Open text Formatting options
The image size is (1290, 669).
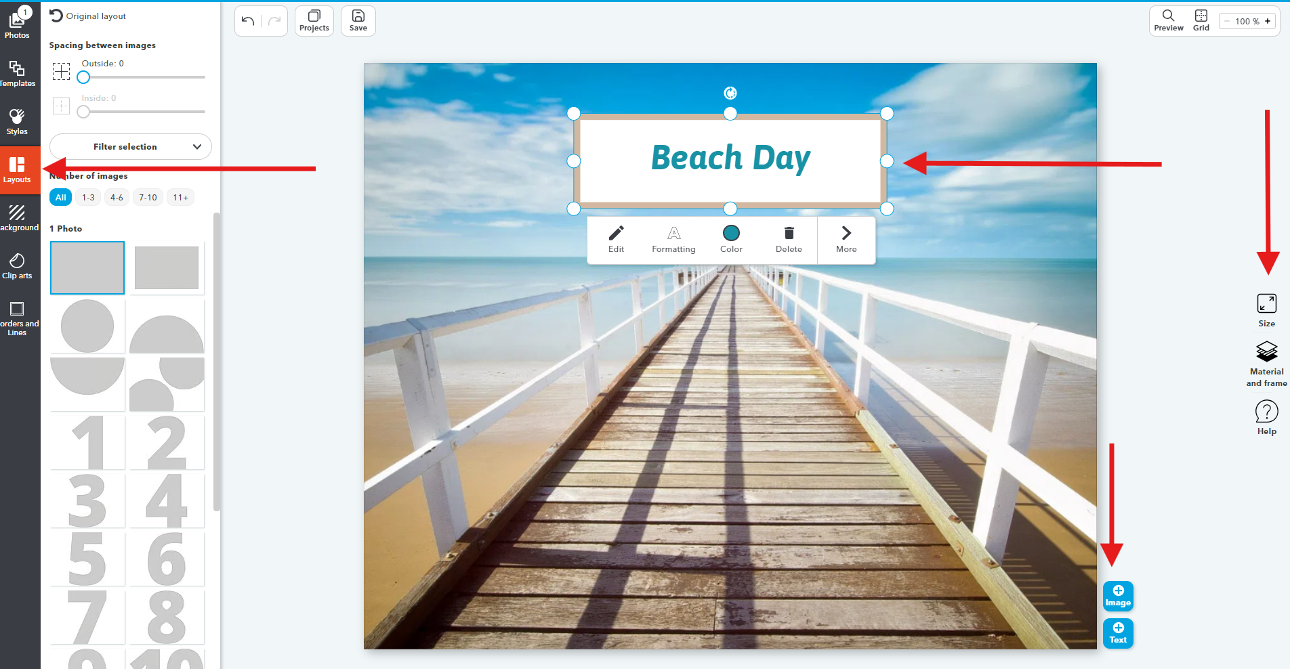[673, 240]
